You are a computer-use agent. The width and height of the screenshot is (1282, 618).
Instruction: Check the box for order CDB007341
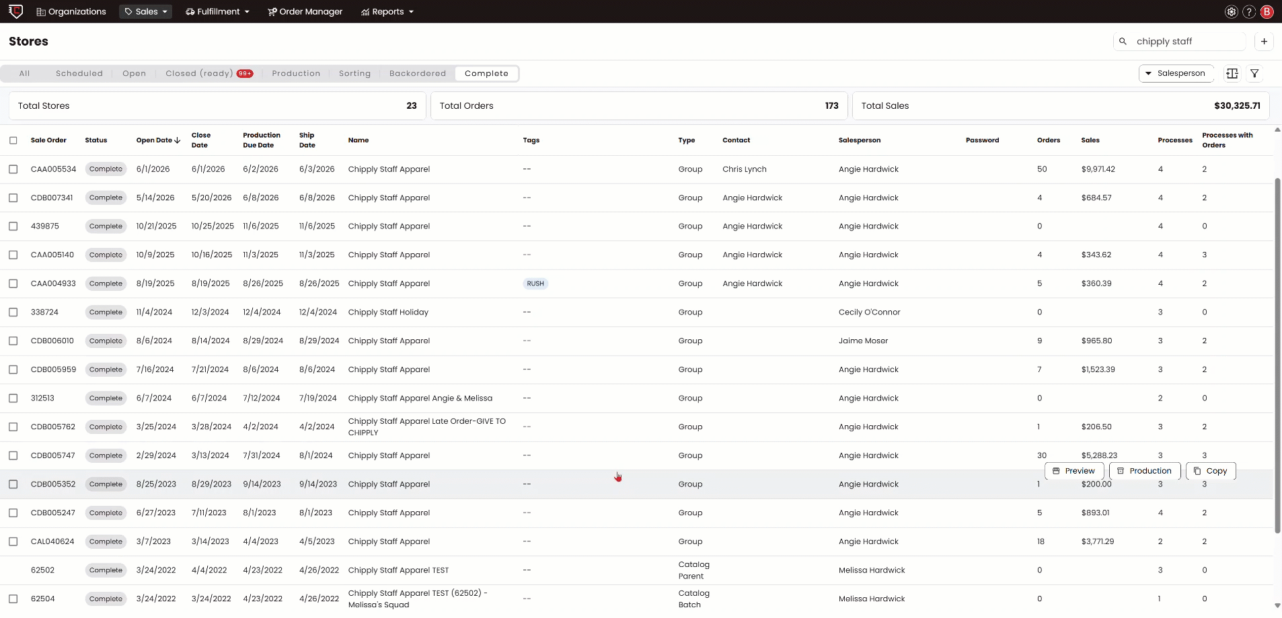click(x=13, y=197)
